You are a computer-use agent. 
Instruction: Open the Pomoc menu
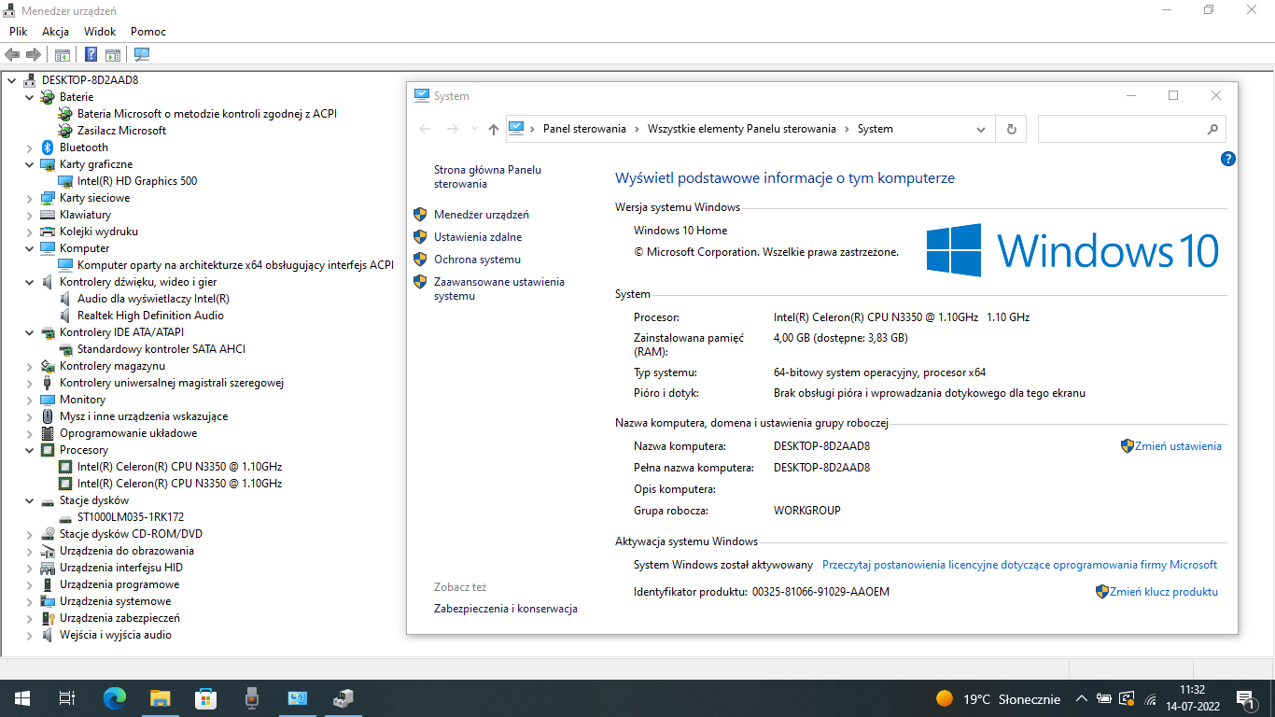tap(148, 32)
